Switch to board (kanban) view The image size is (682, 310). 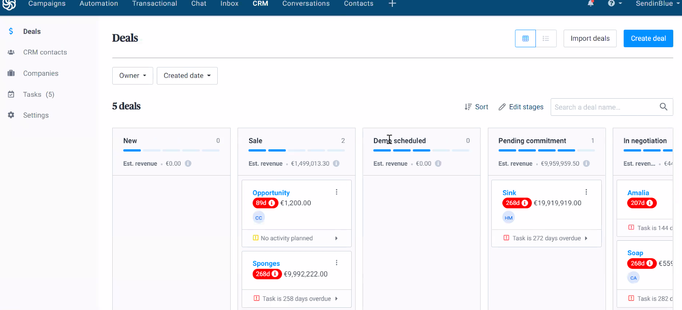[525, 38]
